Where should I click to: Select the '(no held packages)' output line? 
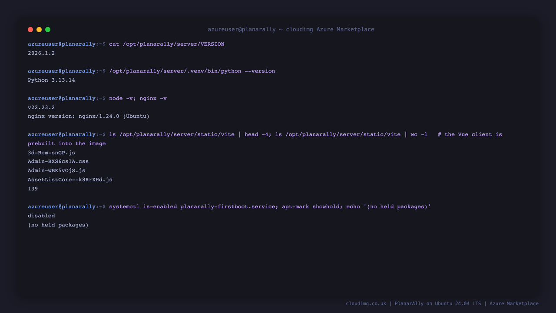pos(58,225)
